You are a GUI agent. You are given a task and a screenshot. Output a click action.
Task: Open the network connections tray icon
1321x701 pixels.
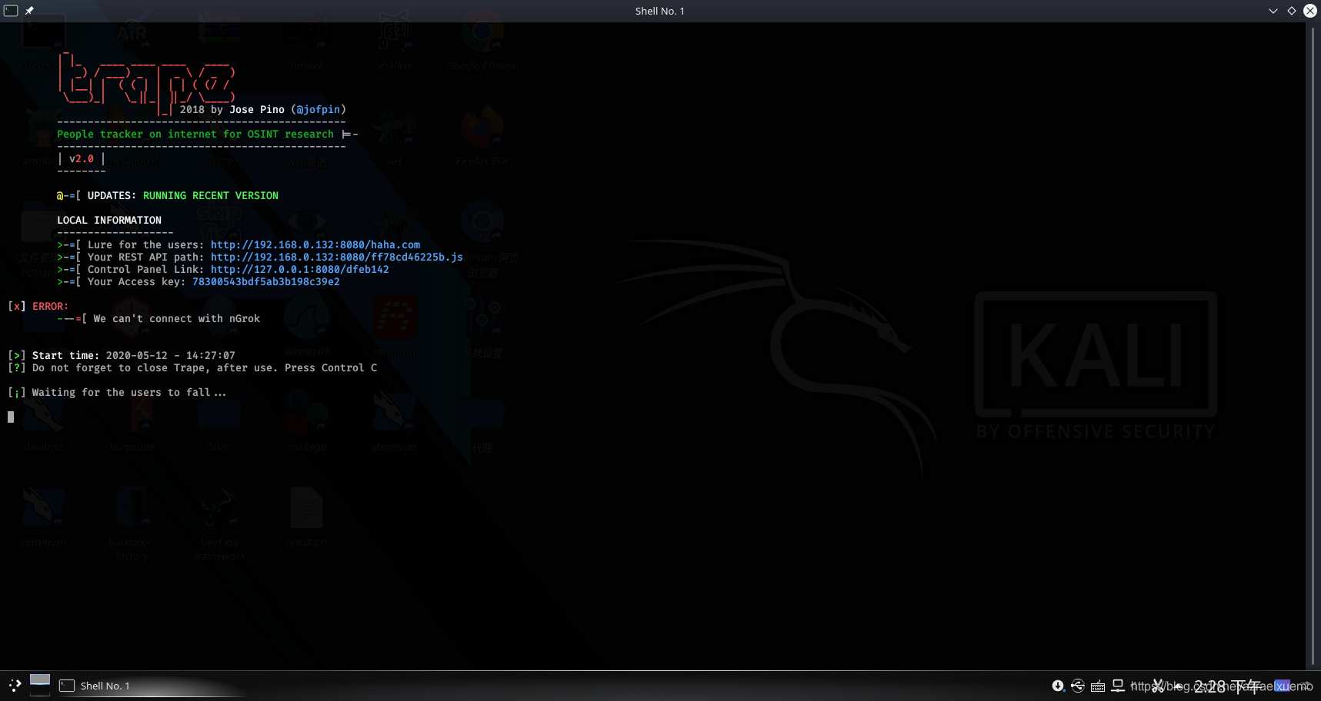tap(1118, 686)
